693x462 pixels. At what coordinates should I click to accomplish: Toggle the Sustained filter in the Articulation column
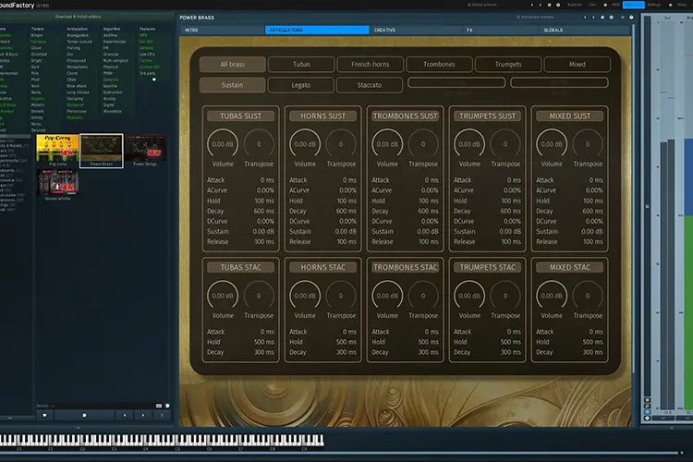pyautogui.click(x=75, y=104)
